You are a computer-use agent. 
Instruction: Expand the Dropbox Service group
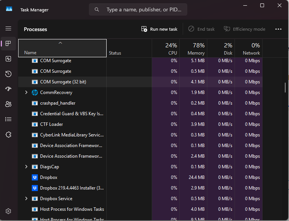point(26,199)
